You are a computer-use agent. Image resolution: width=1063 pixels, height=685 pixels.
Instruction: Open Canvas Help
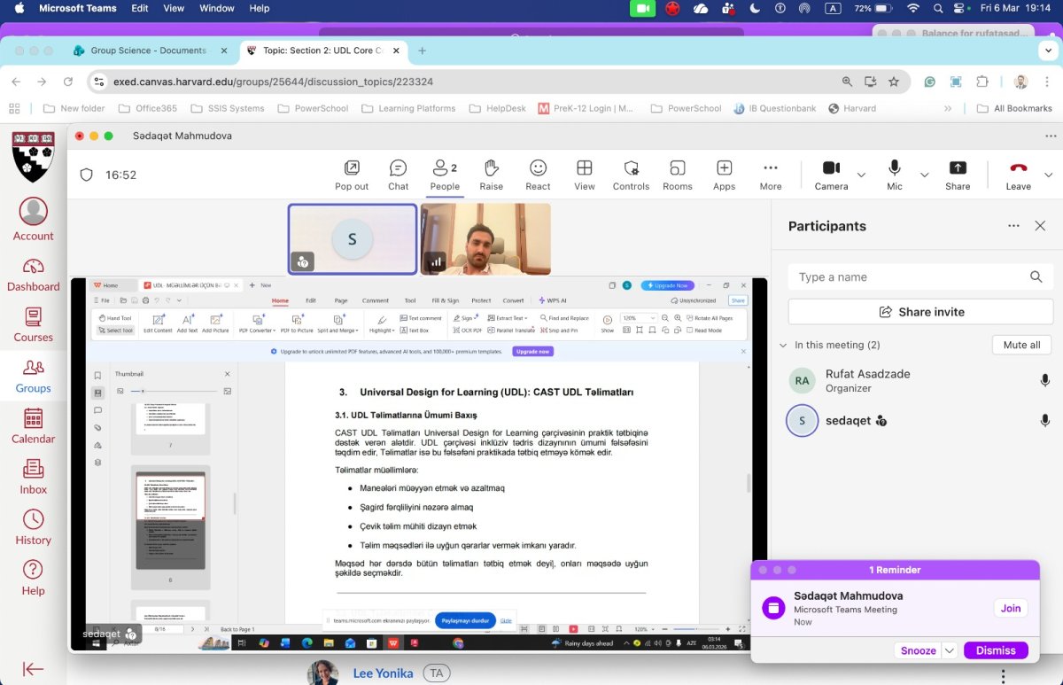pos(34,578)
